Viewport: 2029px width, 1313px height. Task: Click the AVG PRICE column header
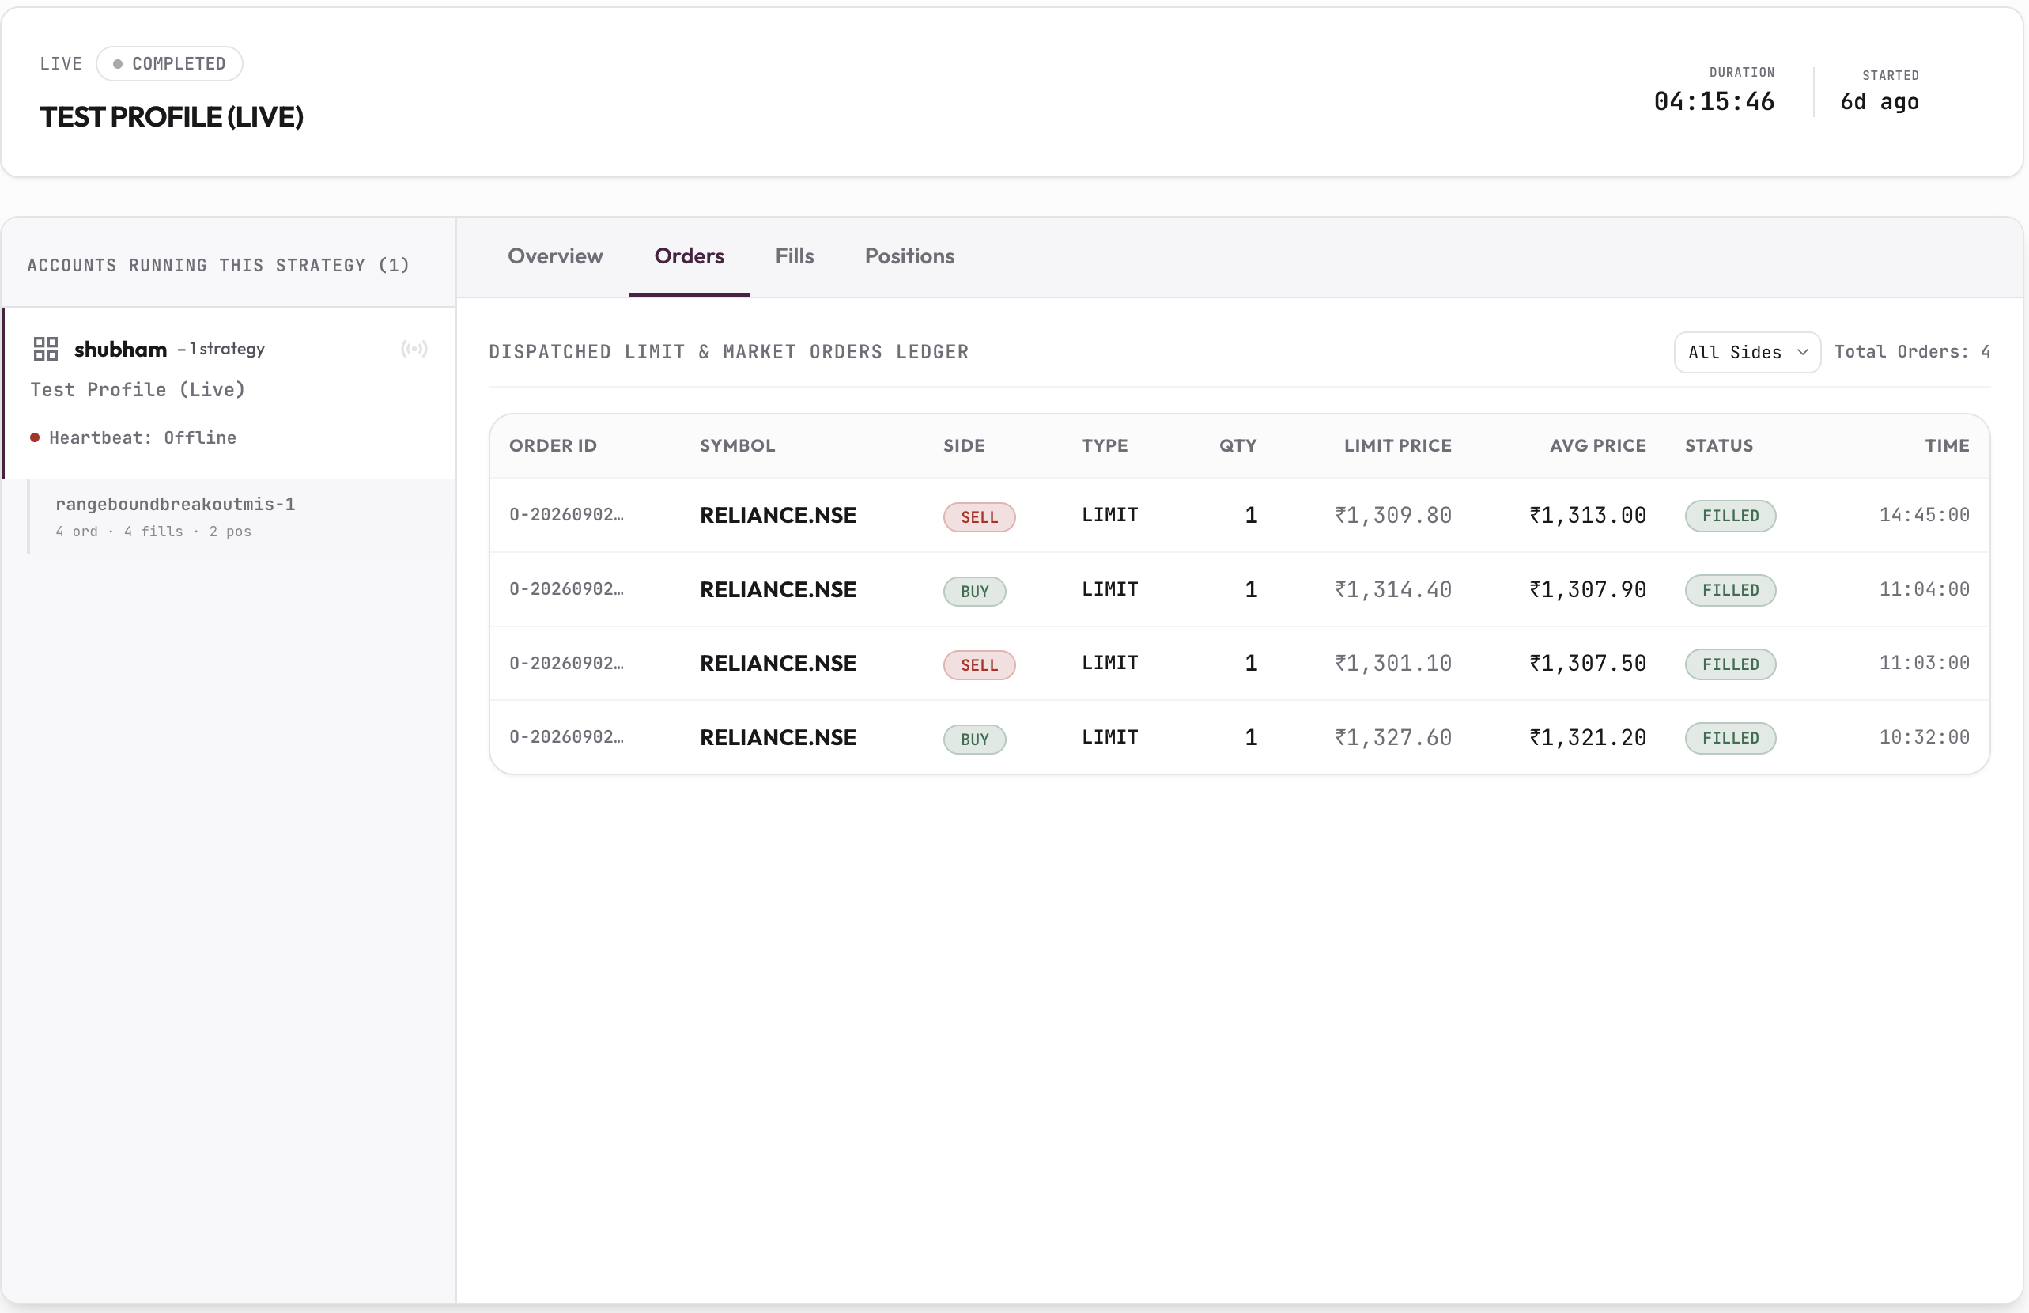point(1598,445)
